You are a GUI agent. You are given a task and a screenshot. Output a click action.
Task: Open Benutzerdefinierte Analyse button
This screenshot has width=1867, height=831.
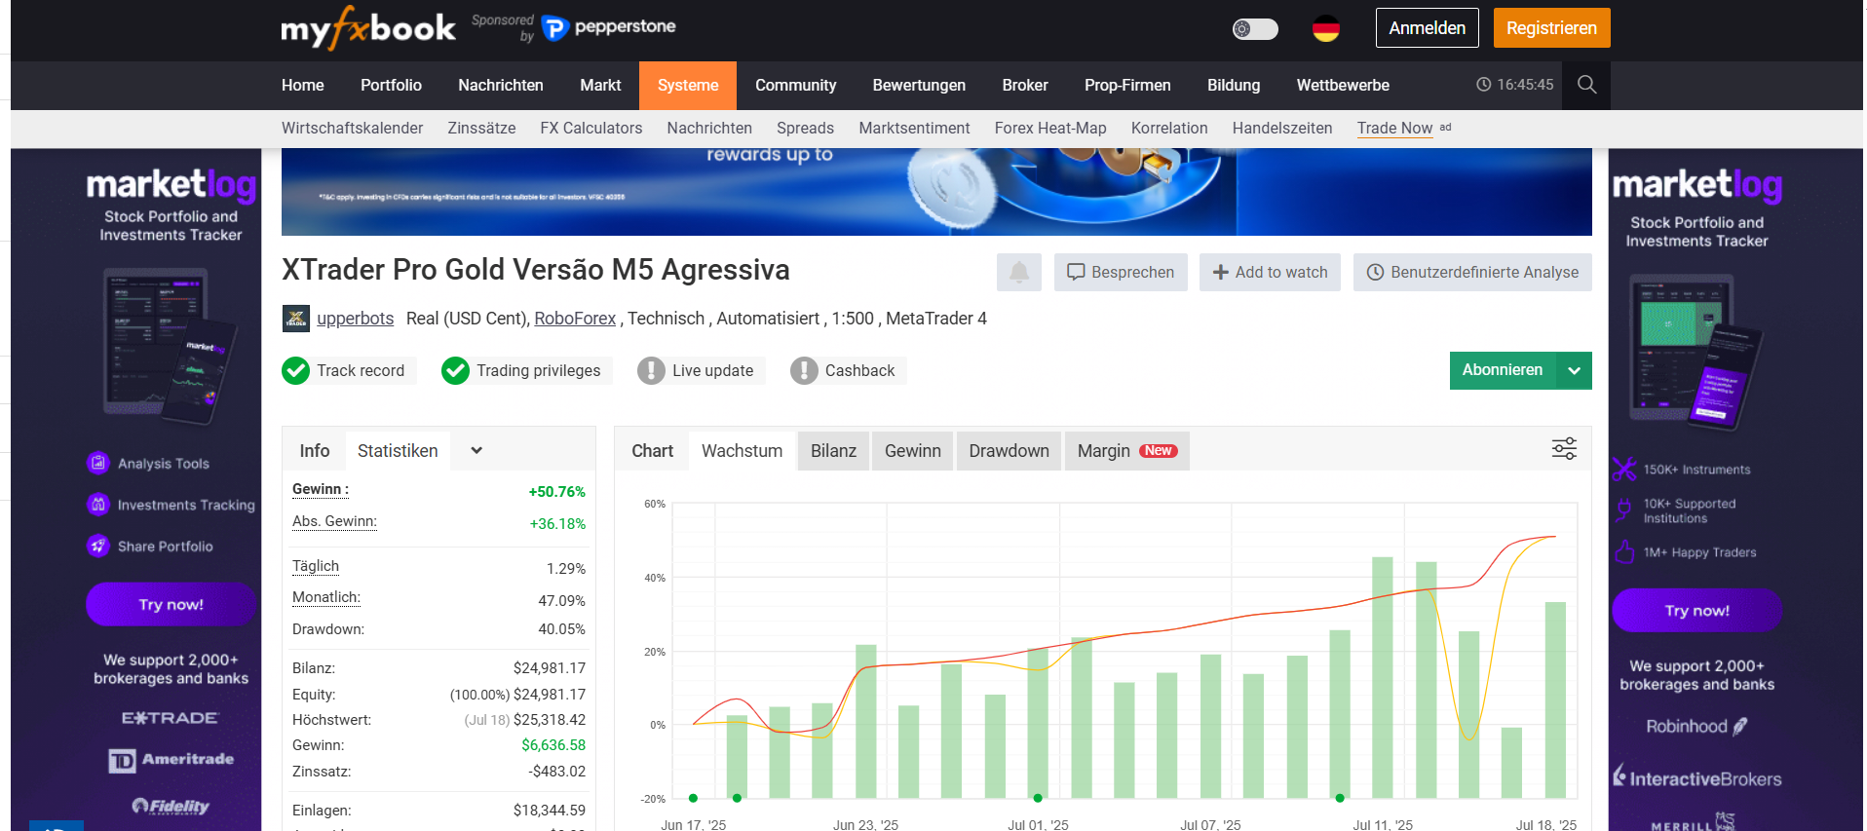tap(1472, 272)
